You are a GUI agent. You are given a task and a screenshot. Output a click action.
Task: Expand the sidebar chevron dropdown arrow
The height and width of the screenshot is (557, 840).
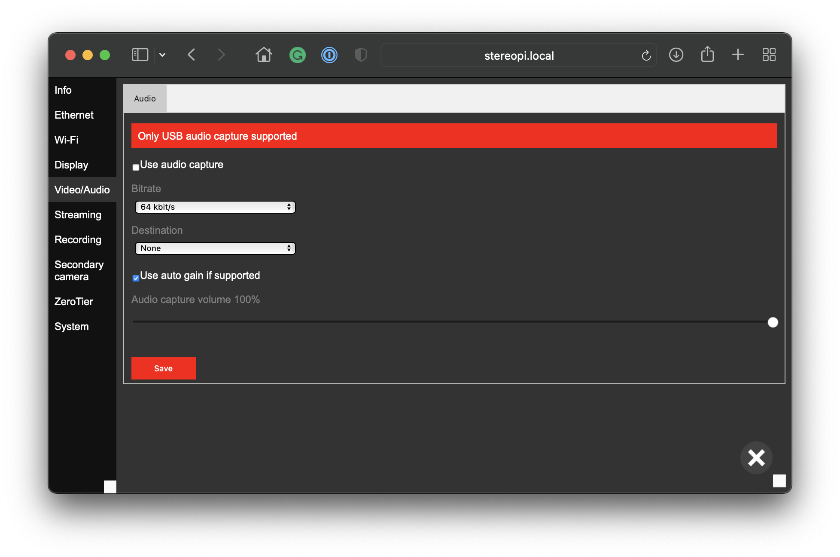(162, 55)
